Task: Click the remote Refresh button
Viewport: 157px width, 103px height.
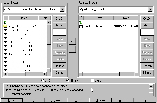Action: point(147,66)
